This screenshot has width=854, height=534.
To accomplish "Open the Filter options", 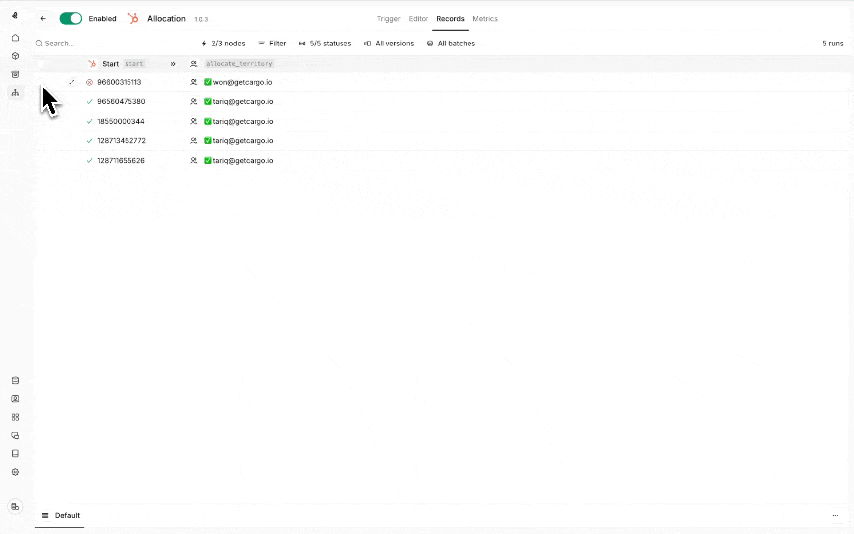I will (272, 44).
